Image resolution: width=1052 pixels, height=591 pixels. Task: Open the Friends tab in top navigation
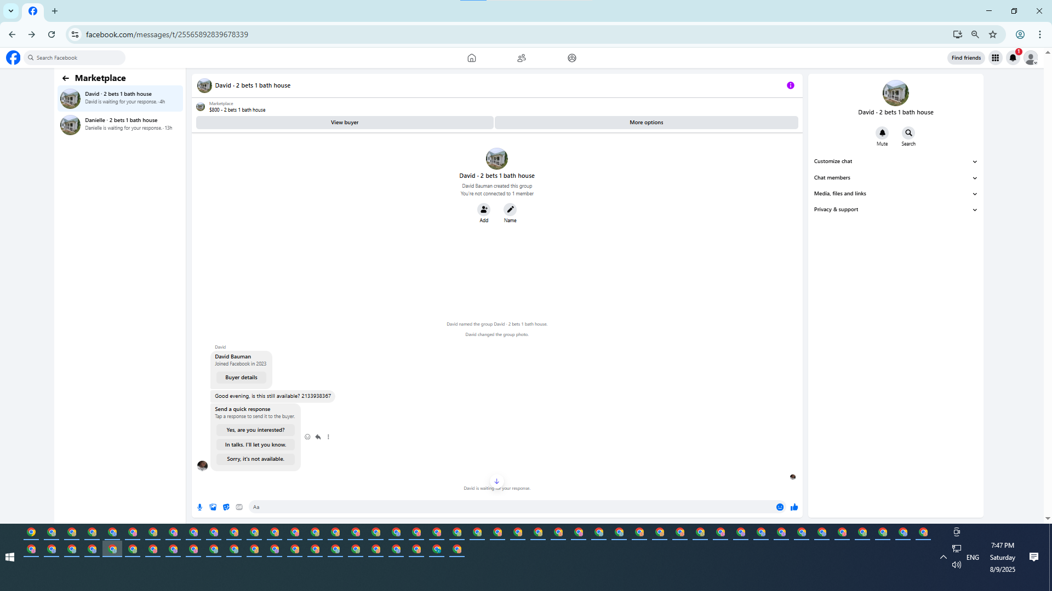[521, 58]
